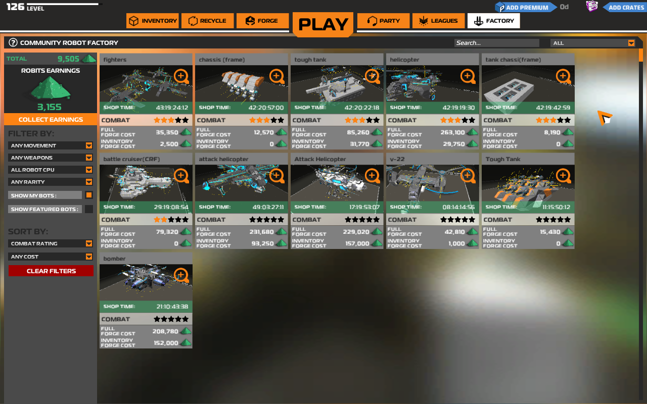This screenshot has width=647, height=404.
Task: Open magnifier on Tough Tank orange card
Action: 563,176
